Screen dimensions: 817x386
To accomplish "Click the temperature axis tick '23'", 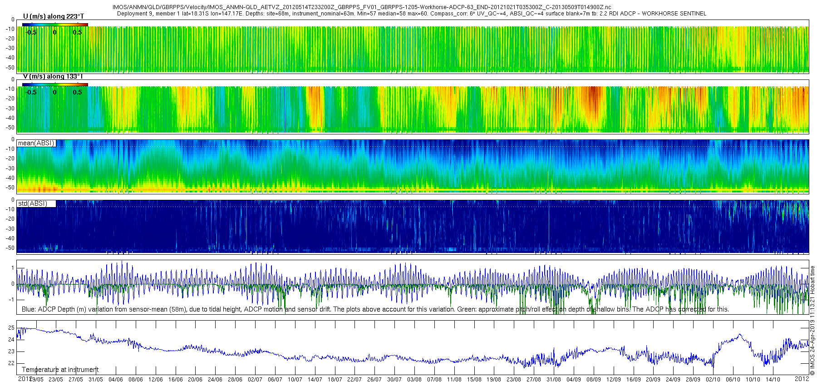I will [x=11, y=351].
